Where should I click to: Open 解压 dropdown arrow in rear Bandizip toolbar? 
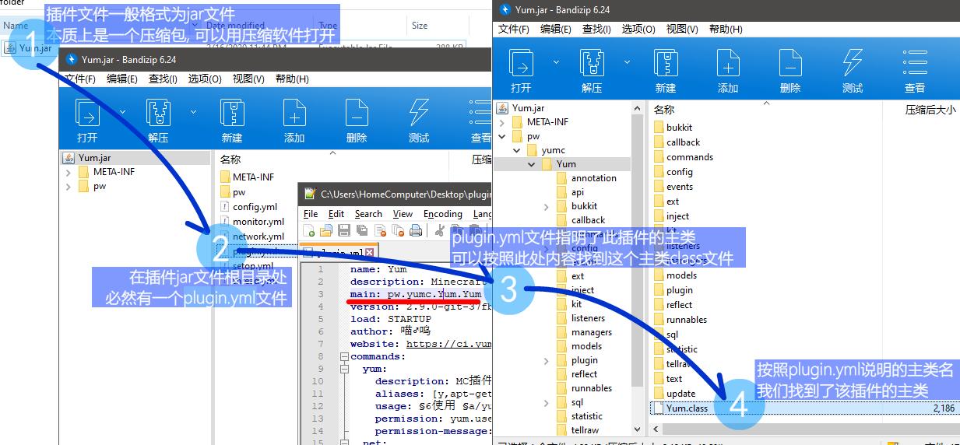pos(193,113)
